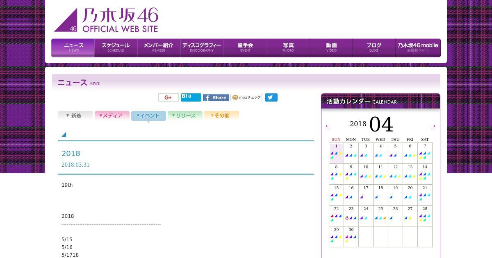Open the 乃木坂46 mobile members site tab
492x258 pixels.
tap(418, 48)
